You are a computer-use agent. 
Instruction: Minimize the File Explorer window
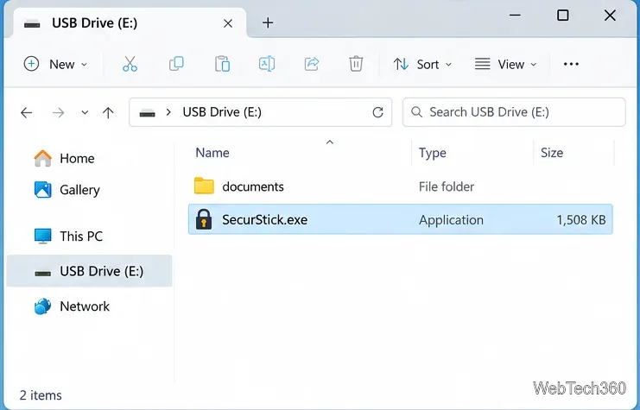click(515, 16)
